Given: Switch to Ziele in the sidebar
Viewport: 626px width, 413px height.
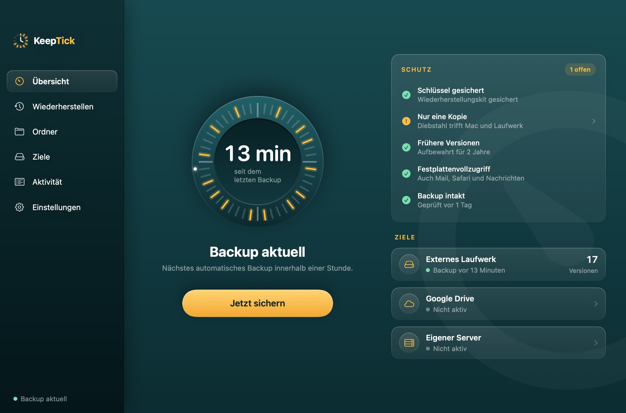Looking at the screenshot, I should (x=62, y=157).
